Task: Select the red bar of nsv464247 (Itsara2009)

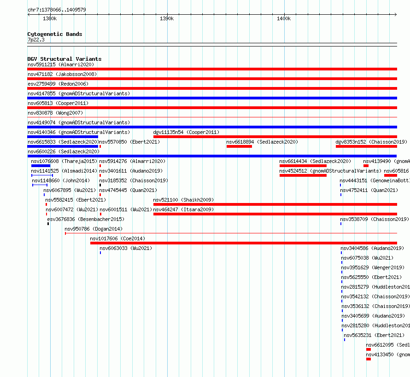Action: (275, 214)
